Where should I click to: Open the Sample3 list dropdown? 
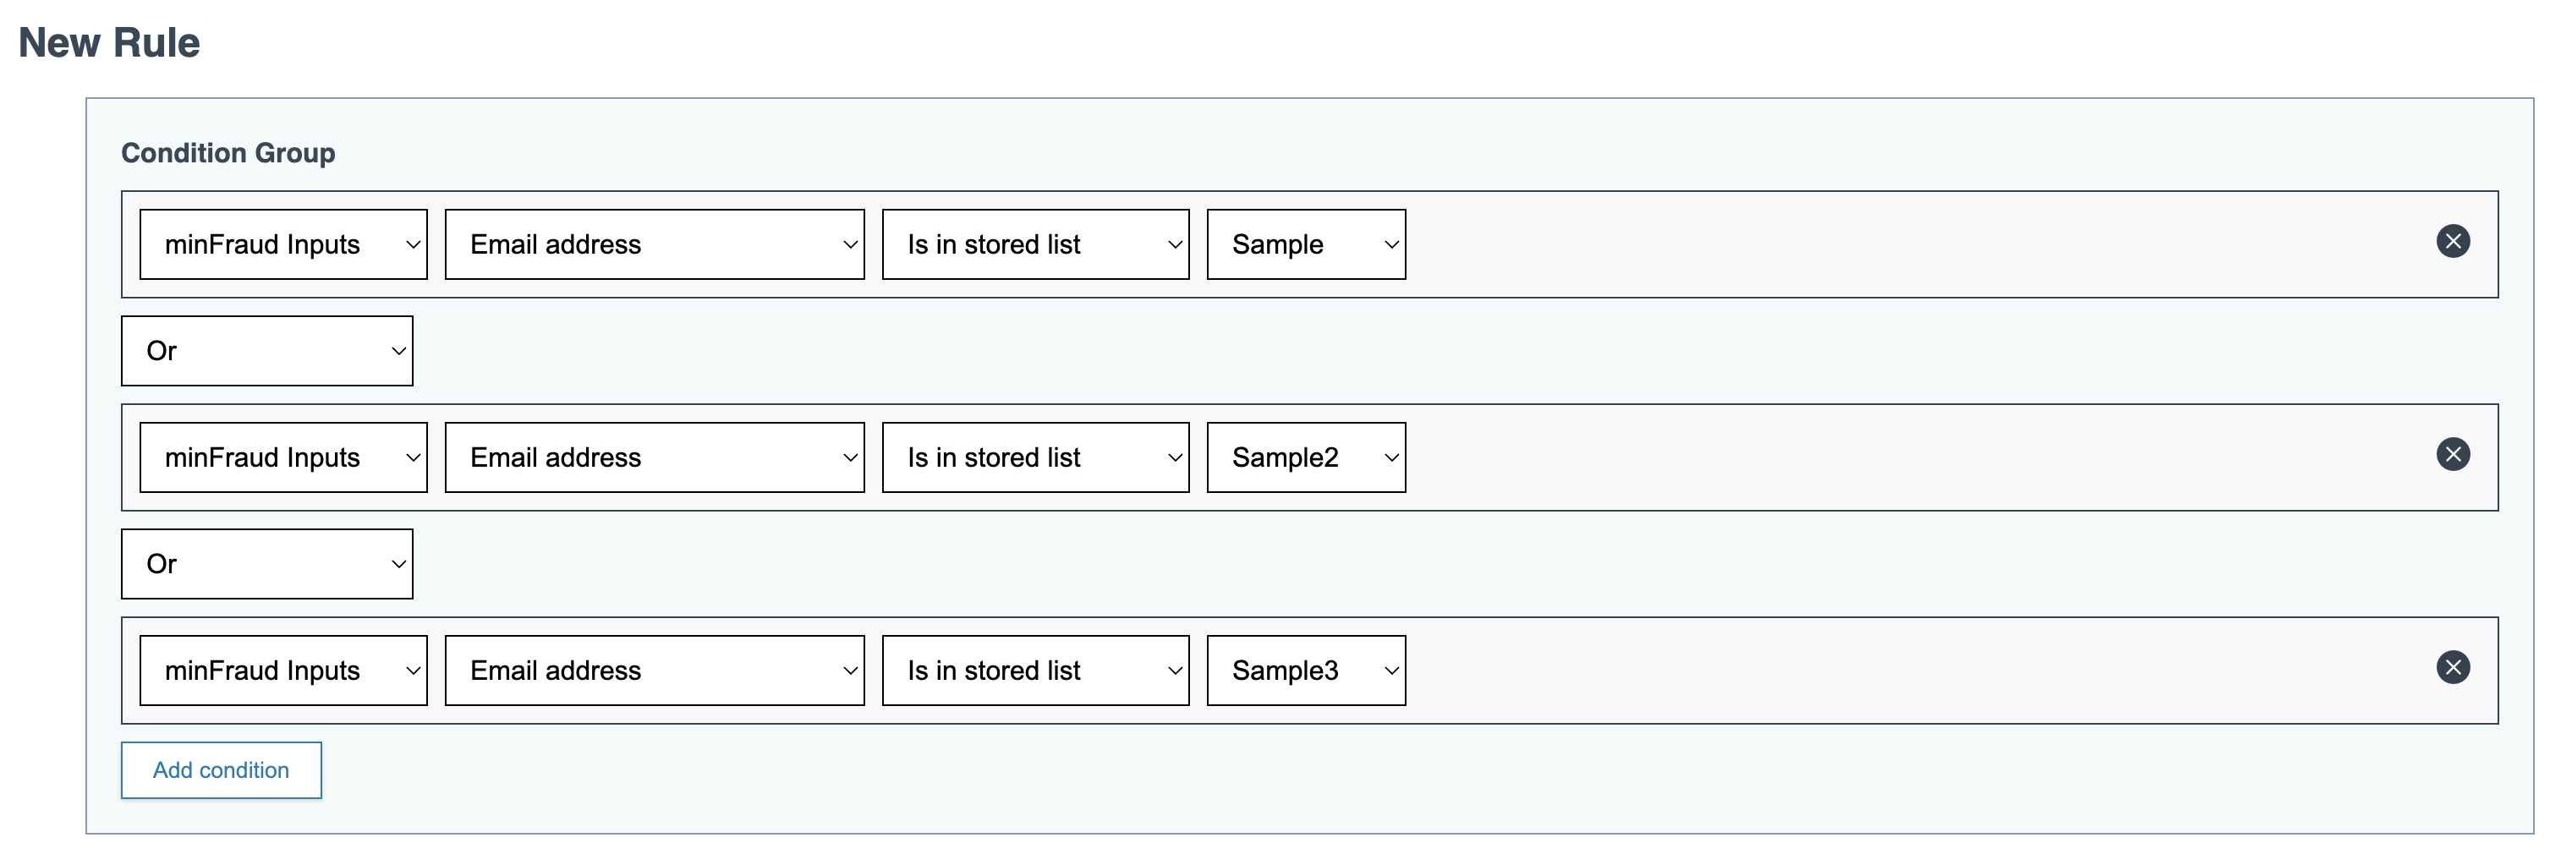[x=1305, y=670]
